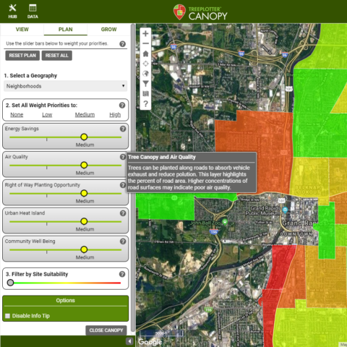The width and height of the screenshot is (347, 347).
Task: Click the Air Quality slider handle
Action: 84,165
